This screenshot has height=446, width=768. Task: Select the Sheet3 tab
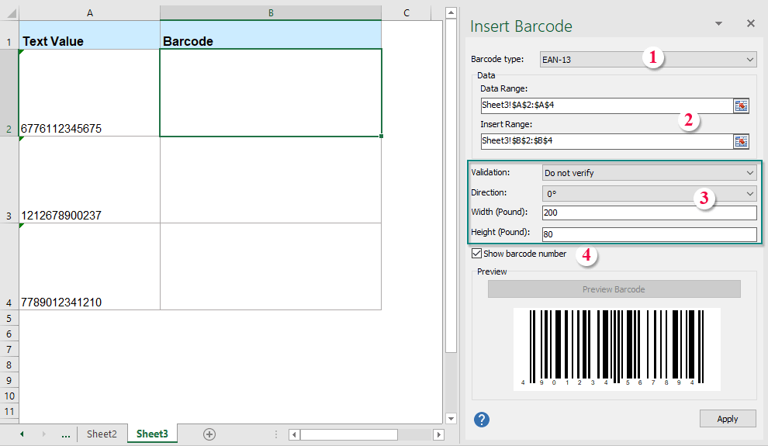tap(152, 434)
